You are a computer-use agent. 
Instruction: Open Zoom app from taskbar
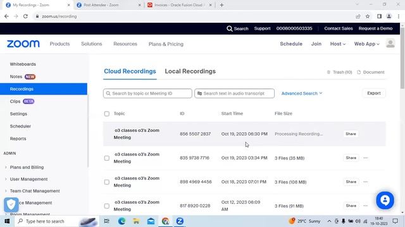[x=180, y=221]
